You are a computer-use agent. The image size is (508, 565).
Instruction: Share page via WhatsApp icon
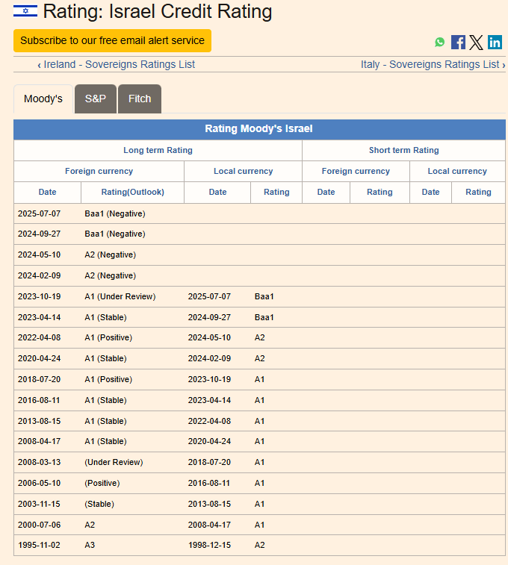(439, 42)
